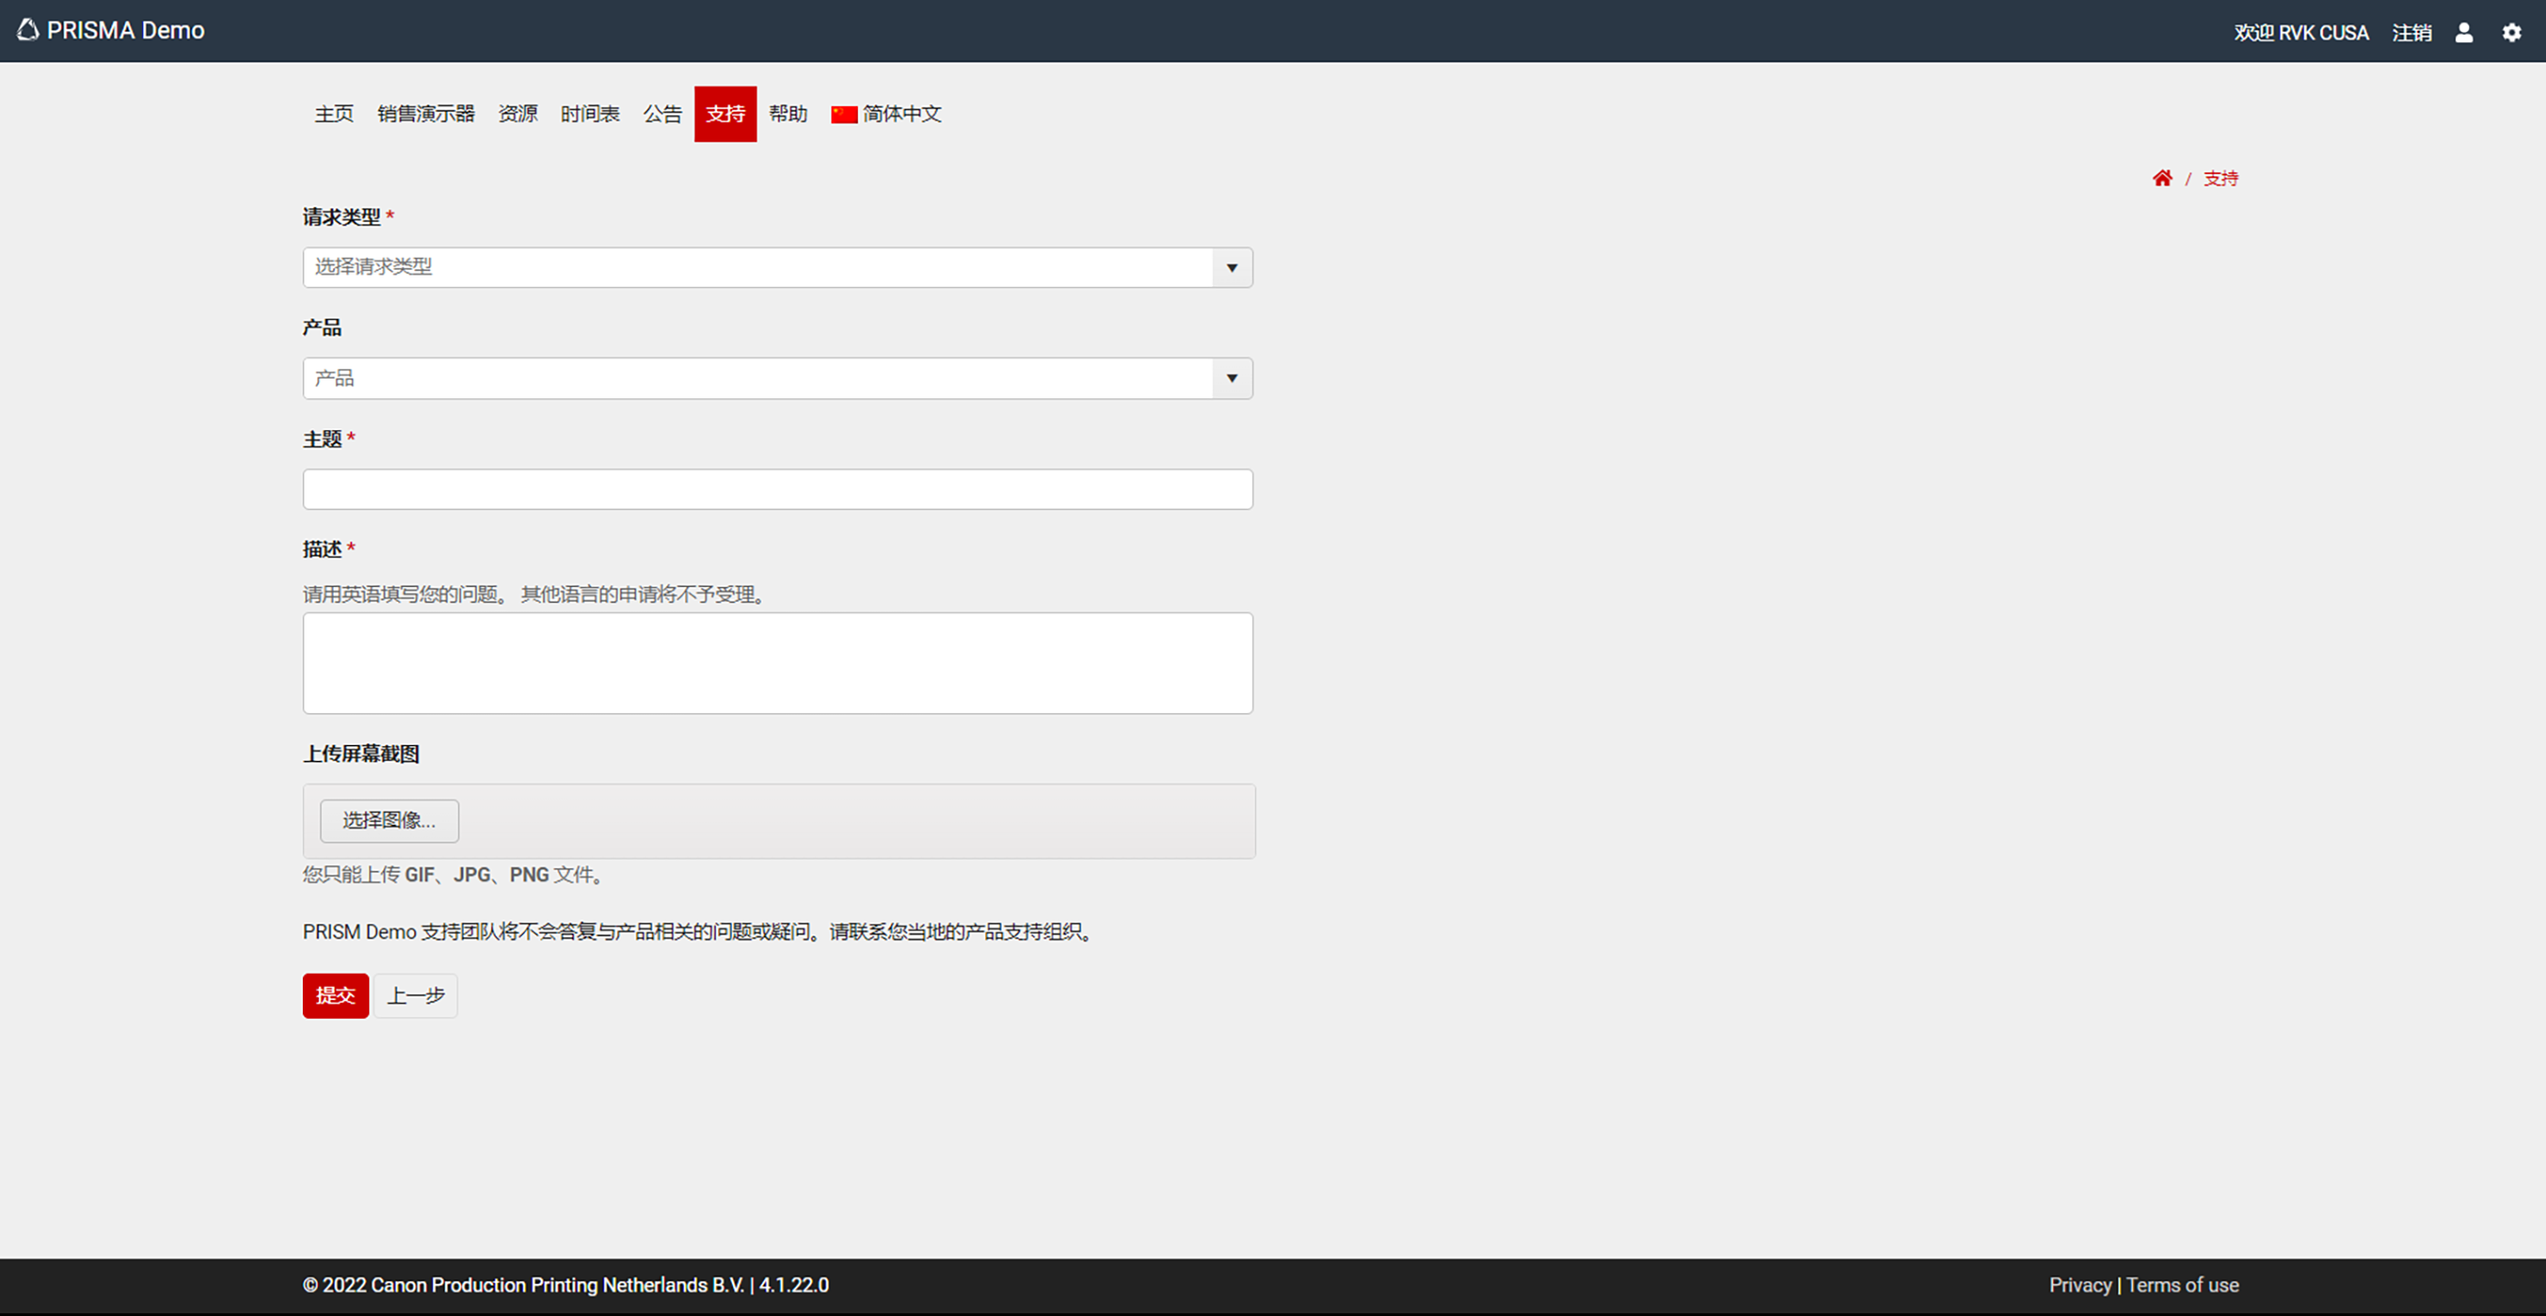Click the 上传屏幕截图 label
This screenshot has height=1316, width=2546.
[x=361, y=754]
